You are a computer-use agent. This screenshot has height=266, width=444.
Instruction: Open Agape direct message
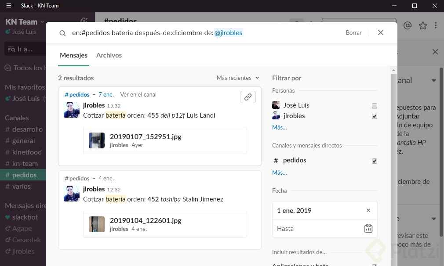tap(19, 228)
